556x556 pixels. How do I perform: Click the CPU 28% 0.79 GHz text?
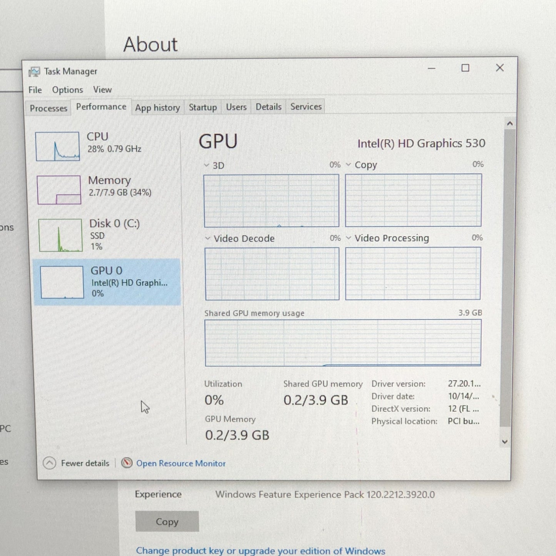click(114, 149)
